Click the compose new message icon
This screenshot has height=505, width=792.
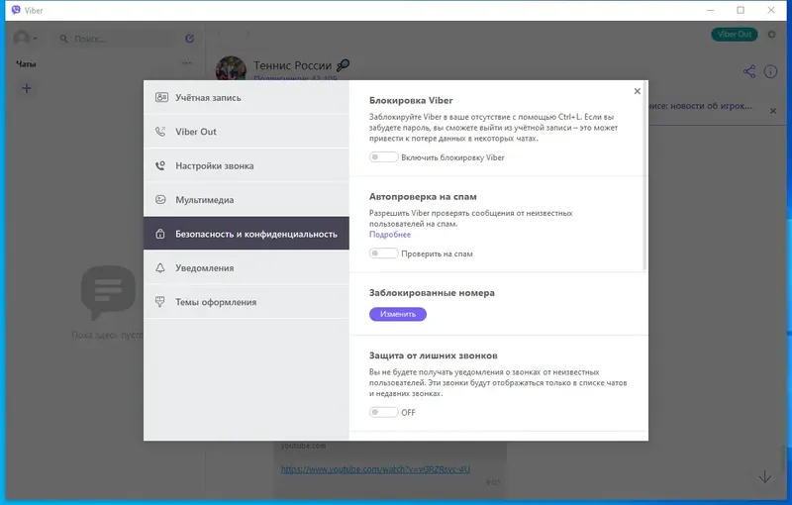tap(189, 39)
